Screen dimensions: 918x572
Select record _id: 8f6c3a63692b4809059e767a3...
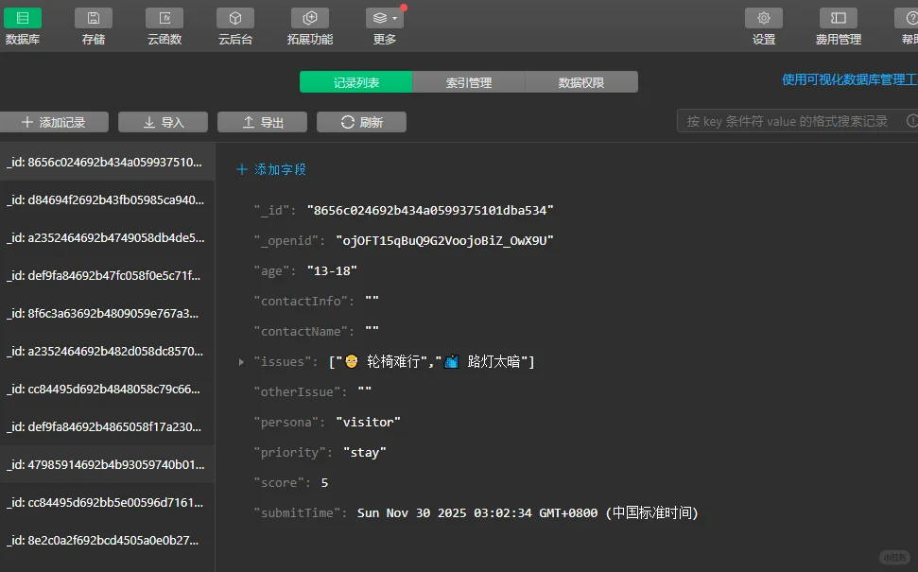point(107,313)
